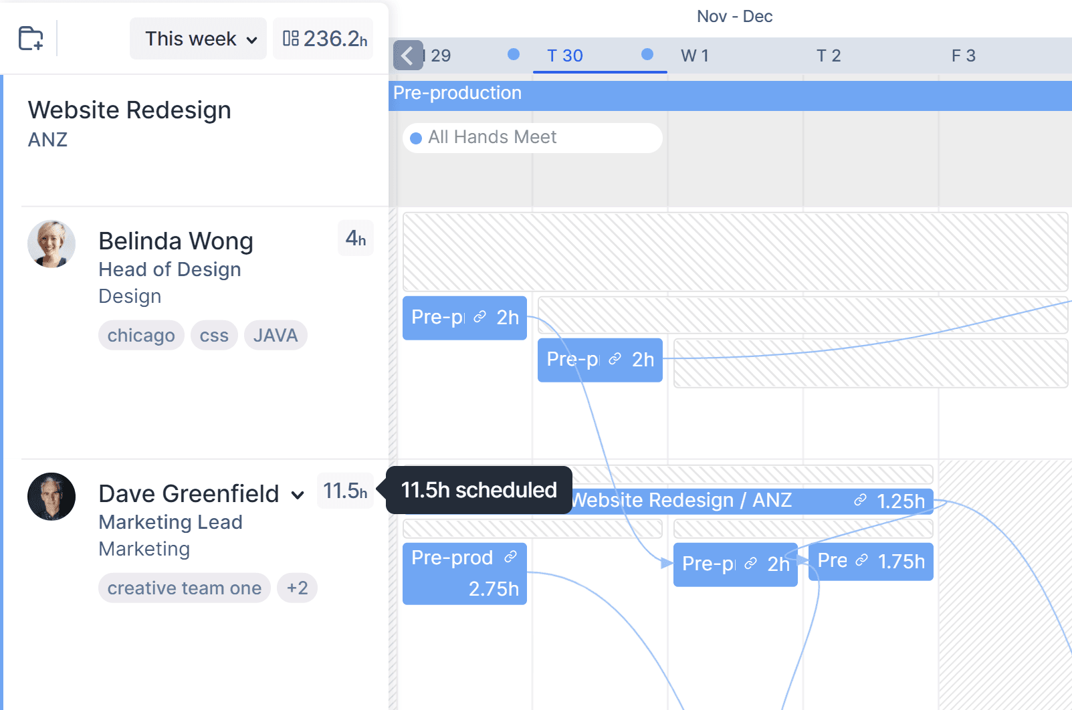This screenshot has width=1072, height=710.
Task: Show Dave Greenfield's +2 more tags
Action: [x=297, y=588]
